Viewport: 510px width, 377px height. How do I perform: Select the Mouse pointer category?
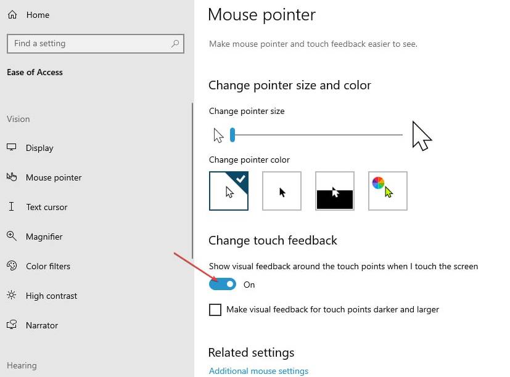pyautogui.click(x=54, y=177)
